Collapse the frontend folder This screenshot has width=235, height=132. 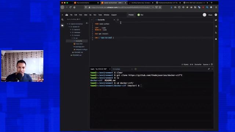(x=71, y=35)
